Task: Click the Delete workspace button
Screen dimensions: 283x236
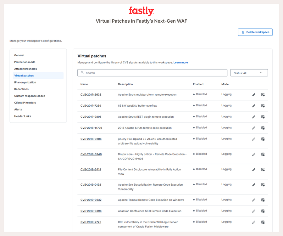Action: pyautogui.click(x=255, y=32)
